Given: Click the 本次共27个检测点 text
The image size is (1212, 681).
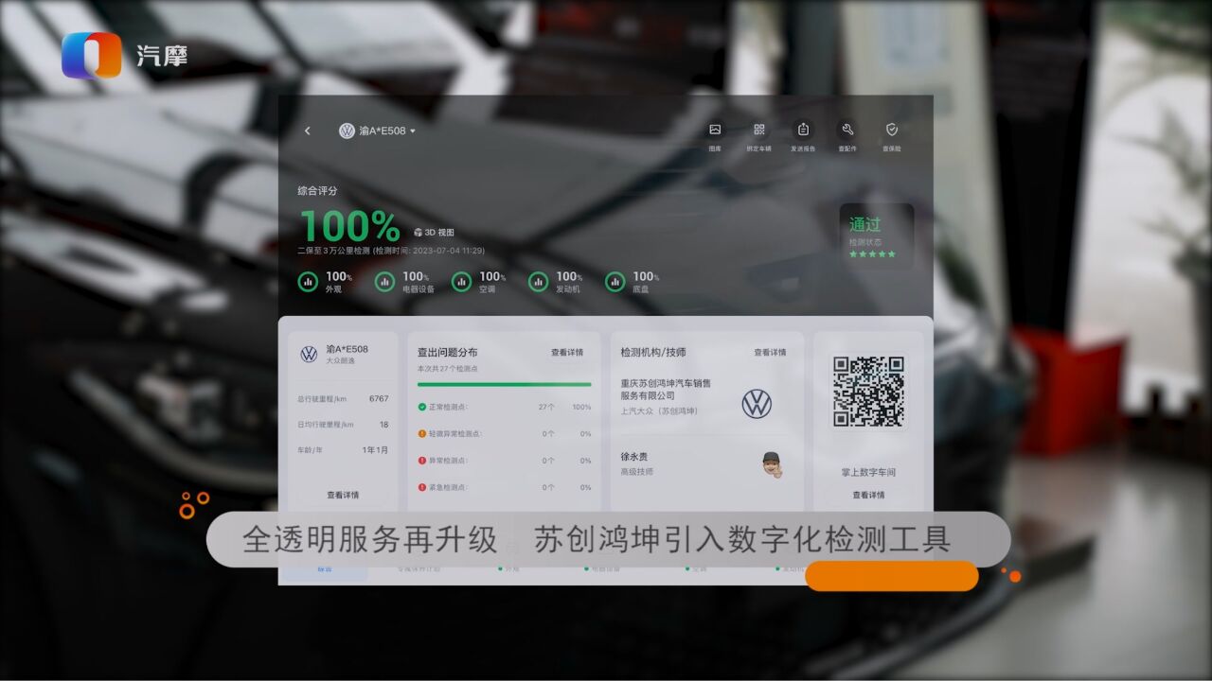Looking at the screenshot, I should (448, 369).
